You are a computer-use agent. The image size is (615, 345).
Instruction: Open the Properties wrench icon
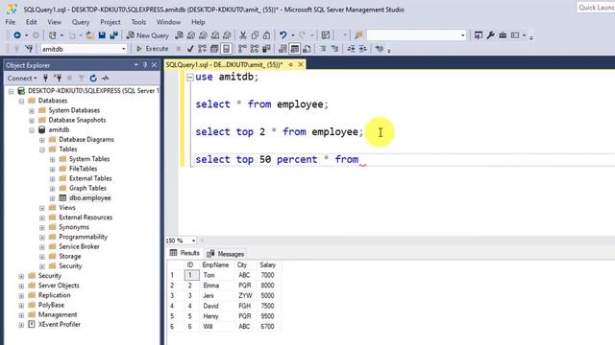tap(490, 35)
